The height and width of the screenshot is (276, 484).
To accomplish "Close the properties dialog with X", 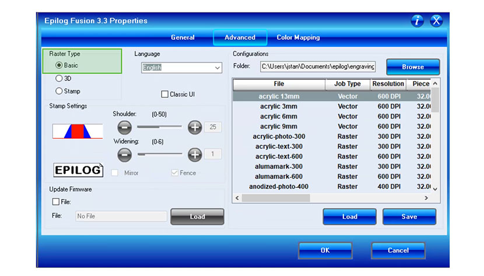I will click(436, 21).
